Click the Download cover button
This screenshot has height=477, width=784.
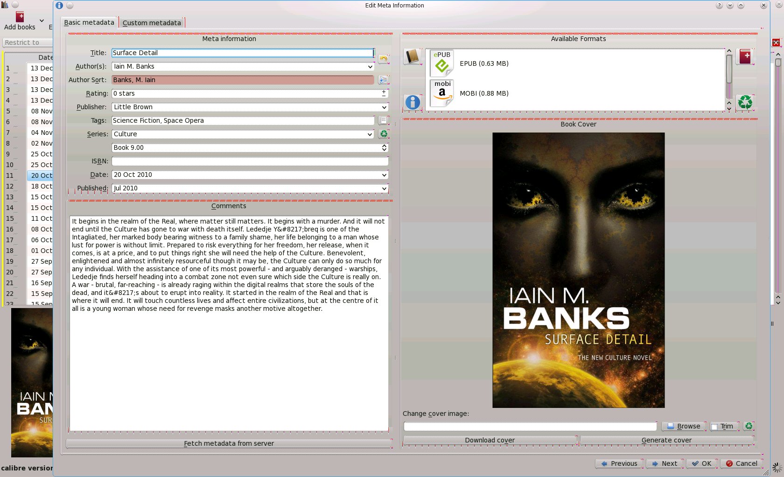(x=490, y=440)
